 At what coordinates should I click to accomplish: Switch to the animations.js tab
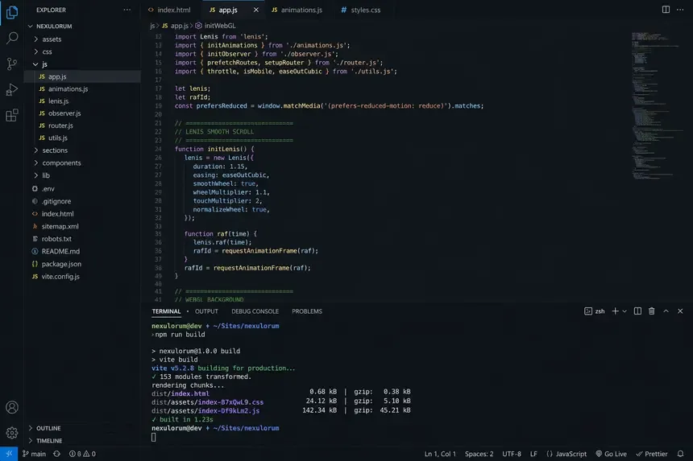click(x=297, y=10)
